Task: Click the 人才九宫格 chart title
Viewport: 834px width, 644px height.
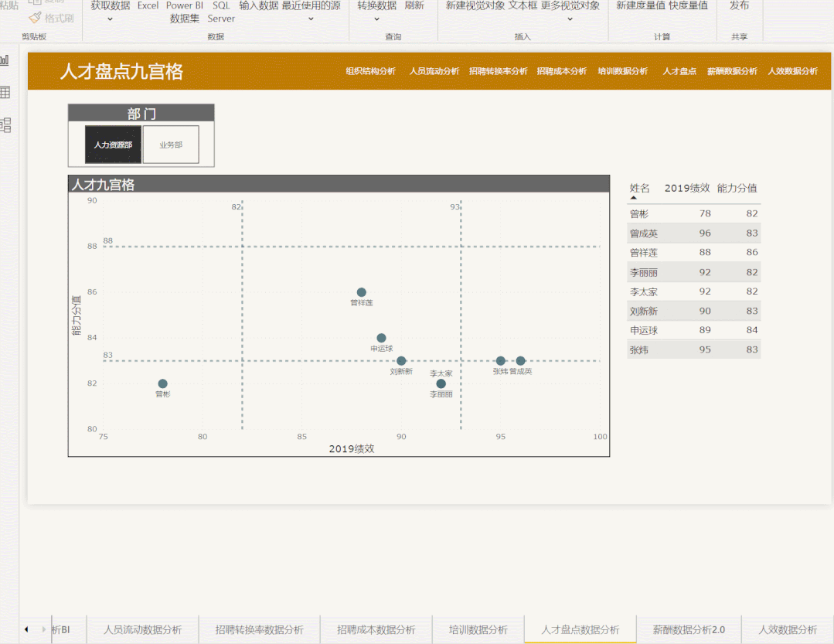Action: tap(103, 185)
